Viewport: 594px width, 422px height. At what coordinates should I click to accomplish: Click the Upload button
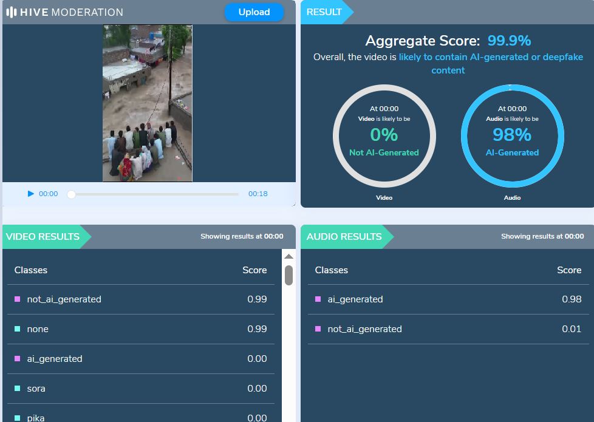(x=254, y=12)
